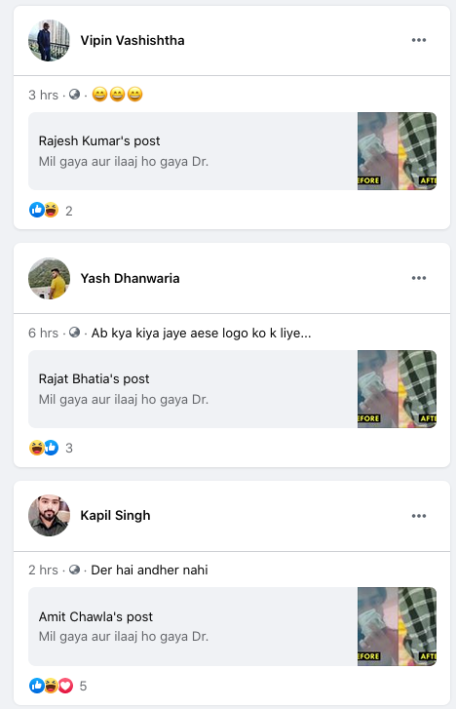View reaction icons on Vipin Vashishtha's post
Viewport: 456px width, 709px height.
coord(44,211)
